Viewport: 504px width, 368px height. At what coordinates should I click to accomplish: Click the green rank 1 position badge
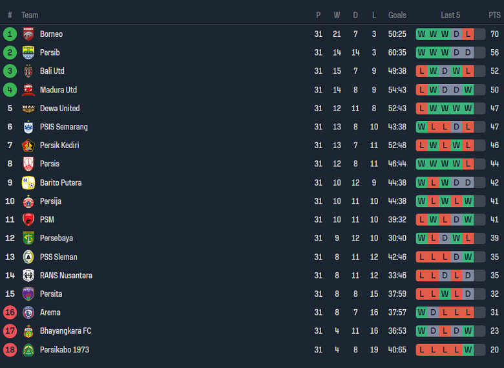click(x=10, y=34)
